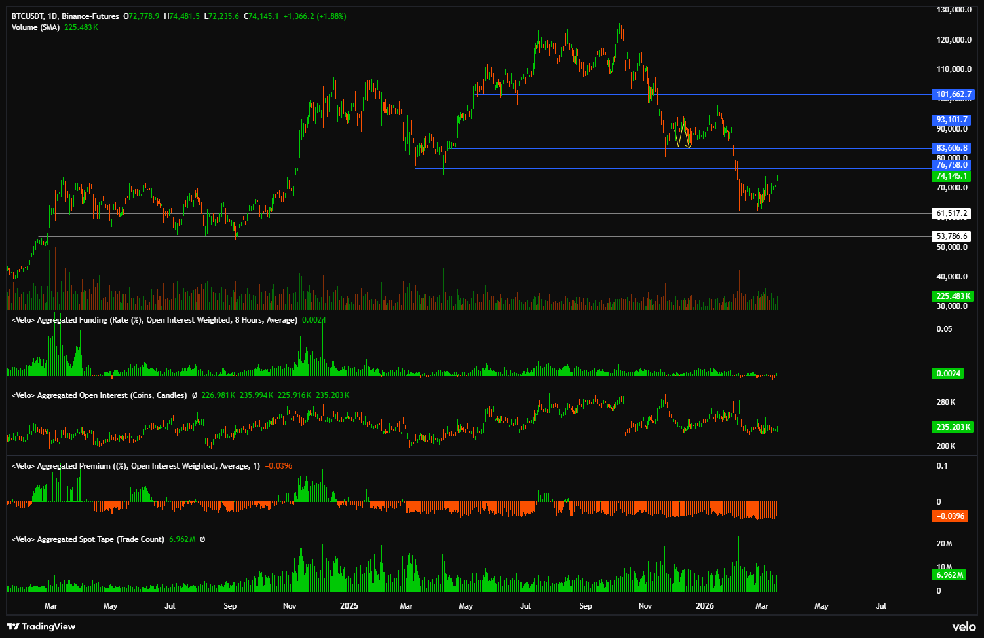This screenshot has width=984, height=638.
Task: Click the green 0.0024 funding axis label
Action: (948, 374)
